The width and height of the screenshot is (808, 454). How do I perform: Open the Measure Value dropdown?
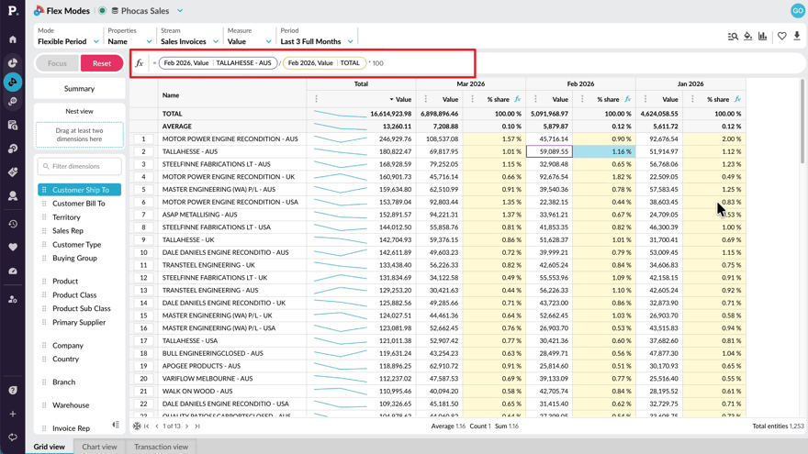tap(250, 37)
